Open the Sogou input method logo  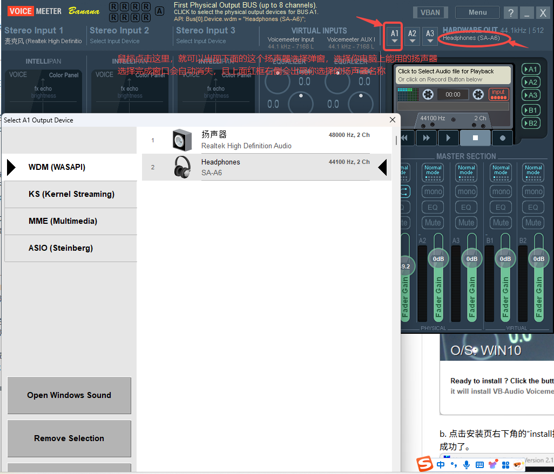424,463
